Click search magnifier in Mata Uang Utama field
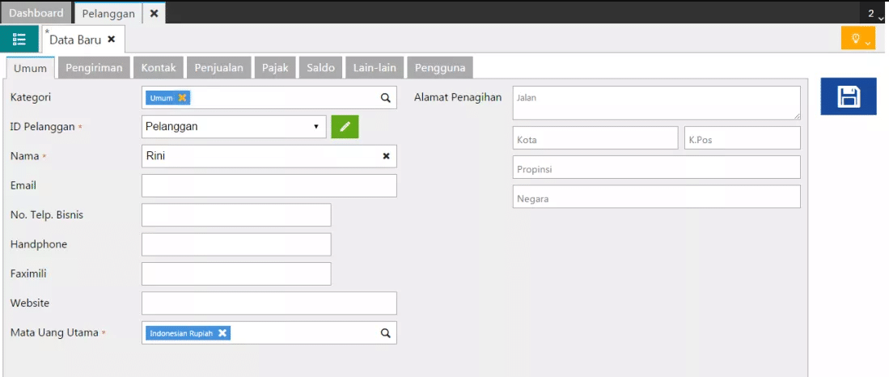Image resolution: width=889 pixels, height=377 pixels. coord(386,333)
